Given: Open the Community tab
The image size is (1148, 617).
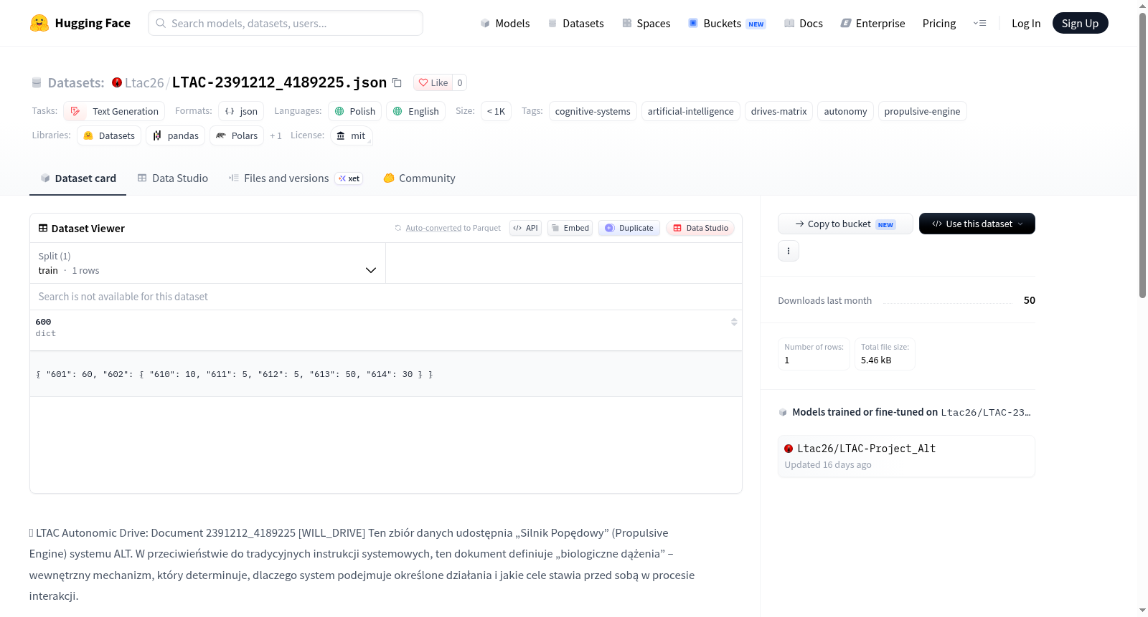Looking at the screenshot, I should click(x=420, y=178).
